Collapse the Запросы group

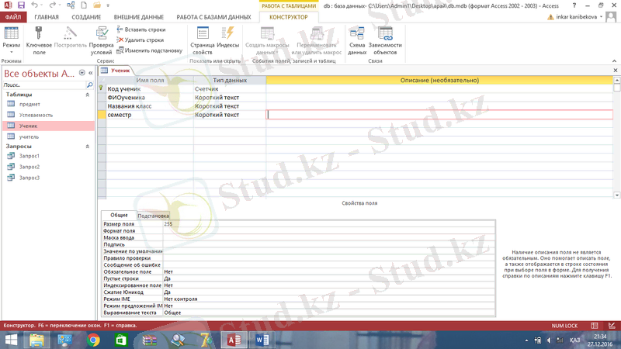pos(88,147)
